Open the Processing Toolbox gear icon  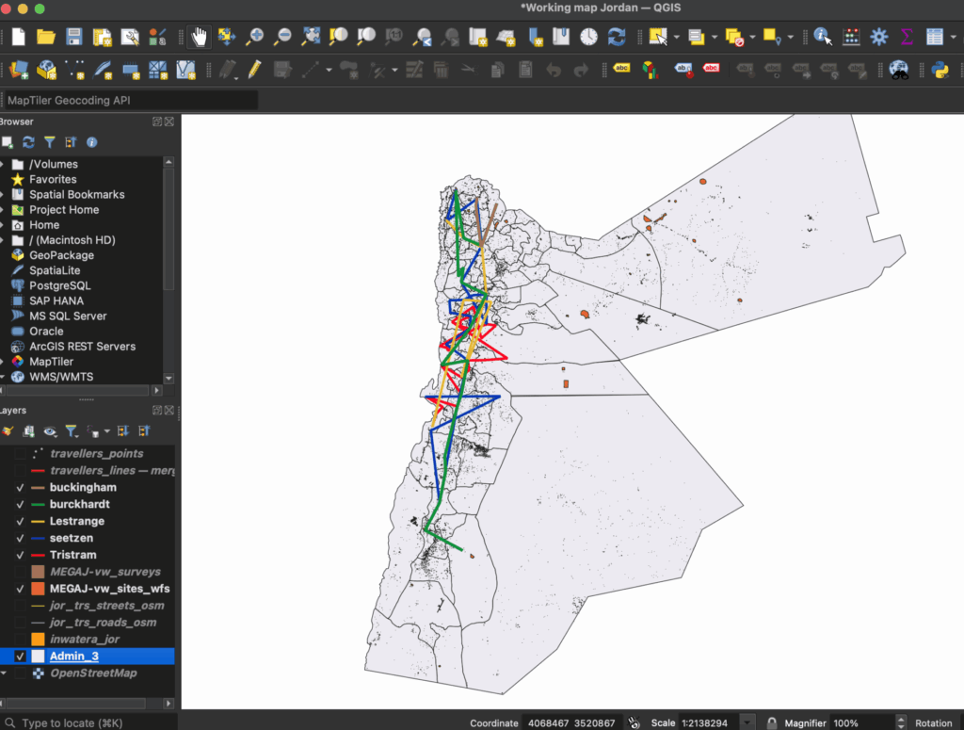click(879, 37)
